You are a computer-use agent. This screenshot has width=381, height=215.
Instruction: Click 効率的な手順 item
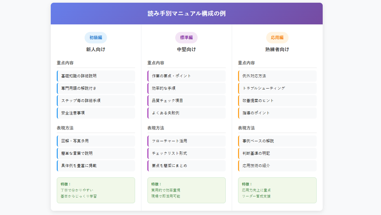coord(186,88)
